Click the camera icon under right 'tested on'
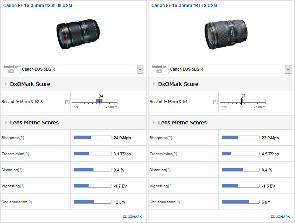 159,71
